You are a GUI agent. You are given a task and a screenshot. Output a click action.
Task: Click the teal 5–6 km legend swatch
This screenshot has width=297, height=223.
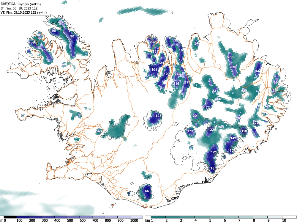(217, 217)
